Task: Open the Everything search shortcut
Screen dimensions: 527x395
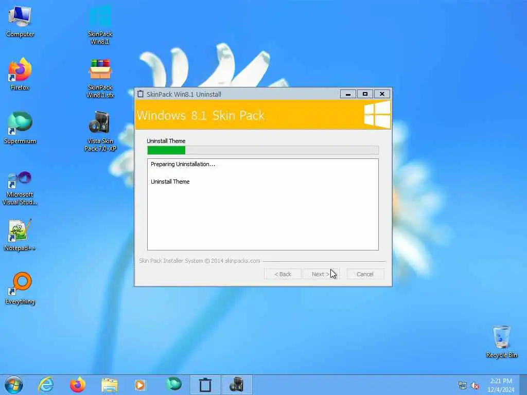Action: pyautogui.click(x=20, y=289)
